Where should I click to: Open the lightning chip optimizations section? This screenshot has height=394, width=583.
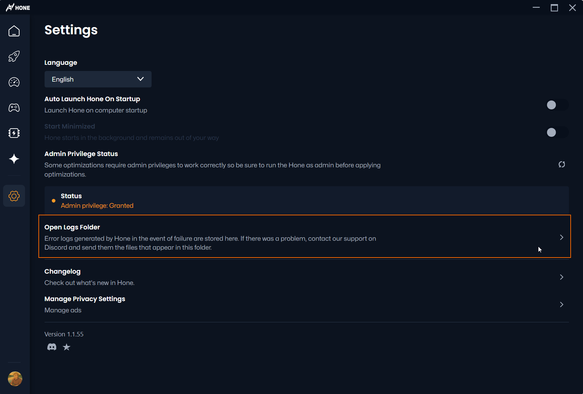click(x=14, y=133)
